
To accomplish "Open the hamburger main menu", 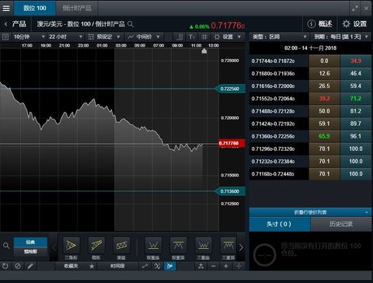I will coord(6,8).
